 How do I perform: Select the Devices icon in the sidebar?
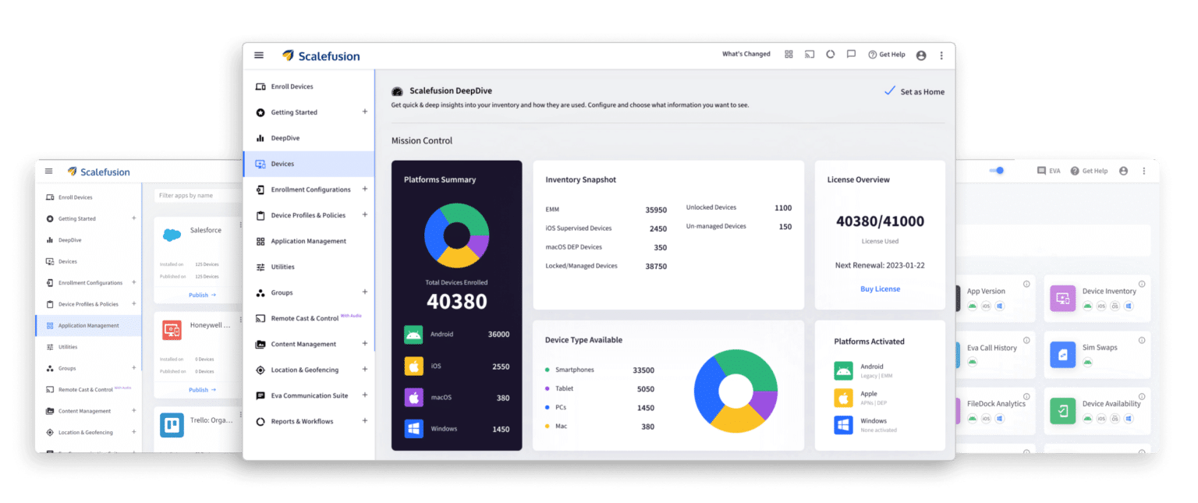pos(260,164)
